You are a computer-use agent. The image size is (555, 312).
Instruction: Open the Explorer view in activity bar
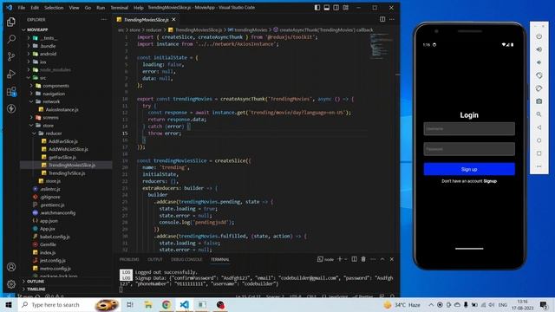(11, 22)
